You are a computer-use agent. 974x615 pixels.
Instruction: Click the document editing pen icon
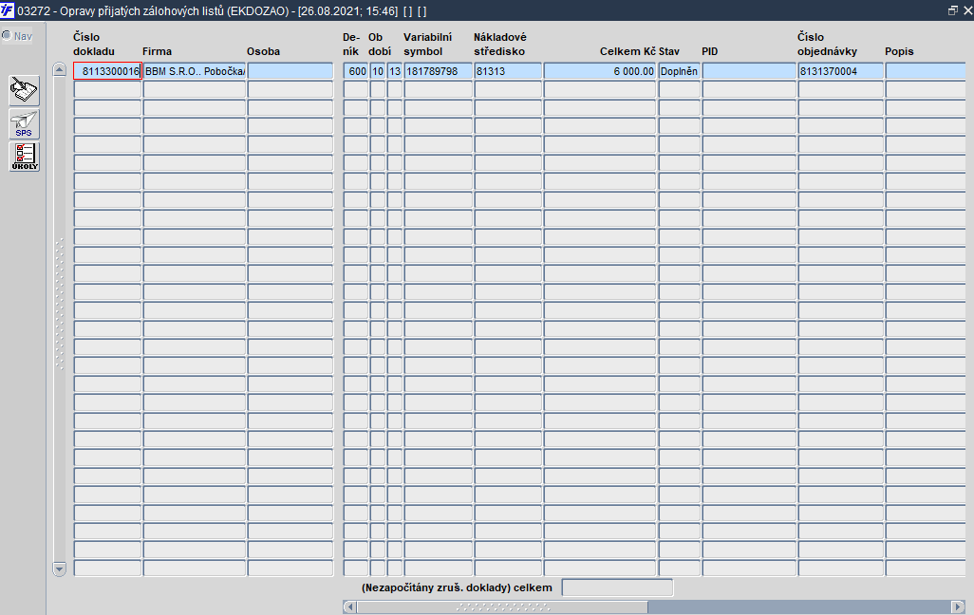pos(25,91)
